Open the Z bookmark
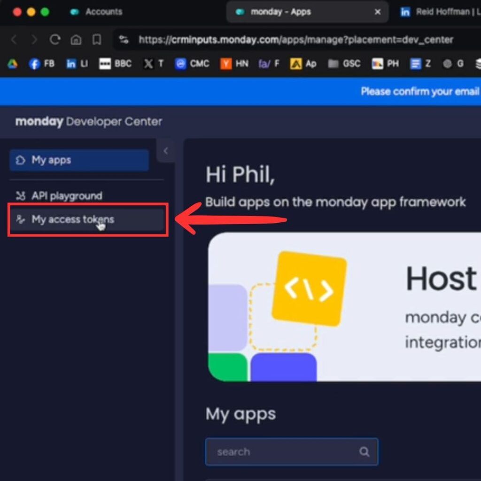Viewport: 481px width, 481px height. coord(420,64)
